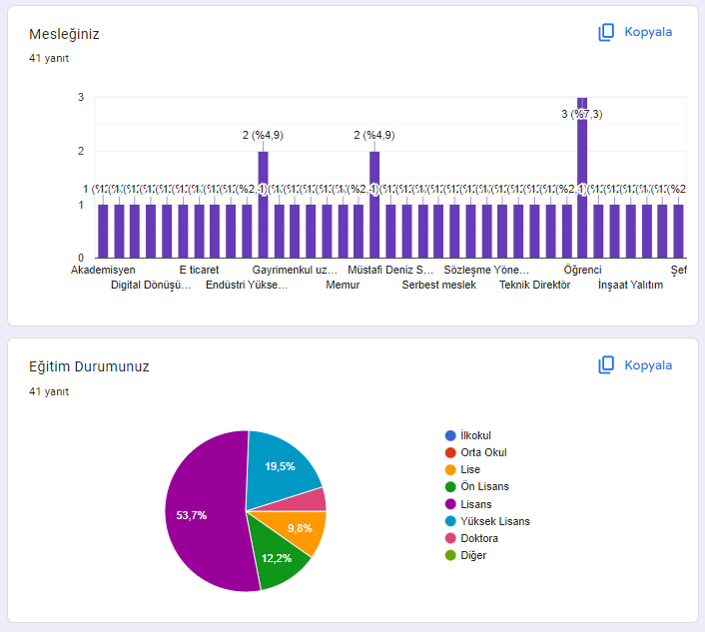The image size is (705, 632).
Task: Click the E ticaret axis label
Action: (199, 270)
